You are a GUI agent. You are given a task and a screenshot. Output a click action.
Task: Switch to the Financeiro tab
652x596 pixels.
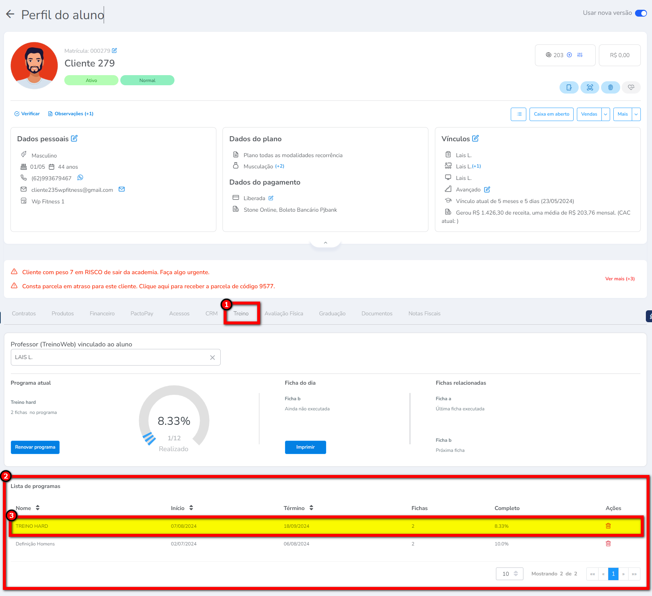click(102, 314)
